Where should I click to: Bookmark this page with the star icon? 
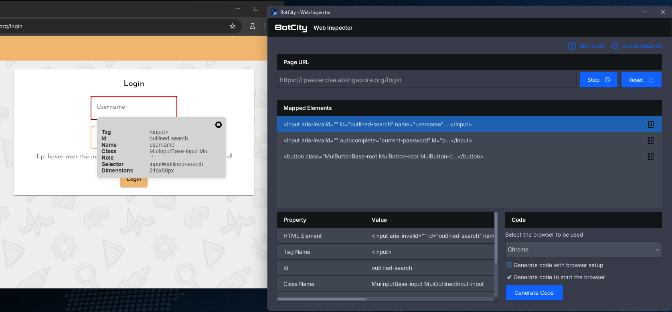(233, 26)
